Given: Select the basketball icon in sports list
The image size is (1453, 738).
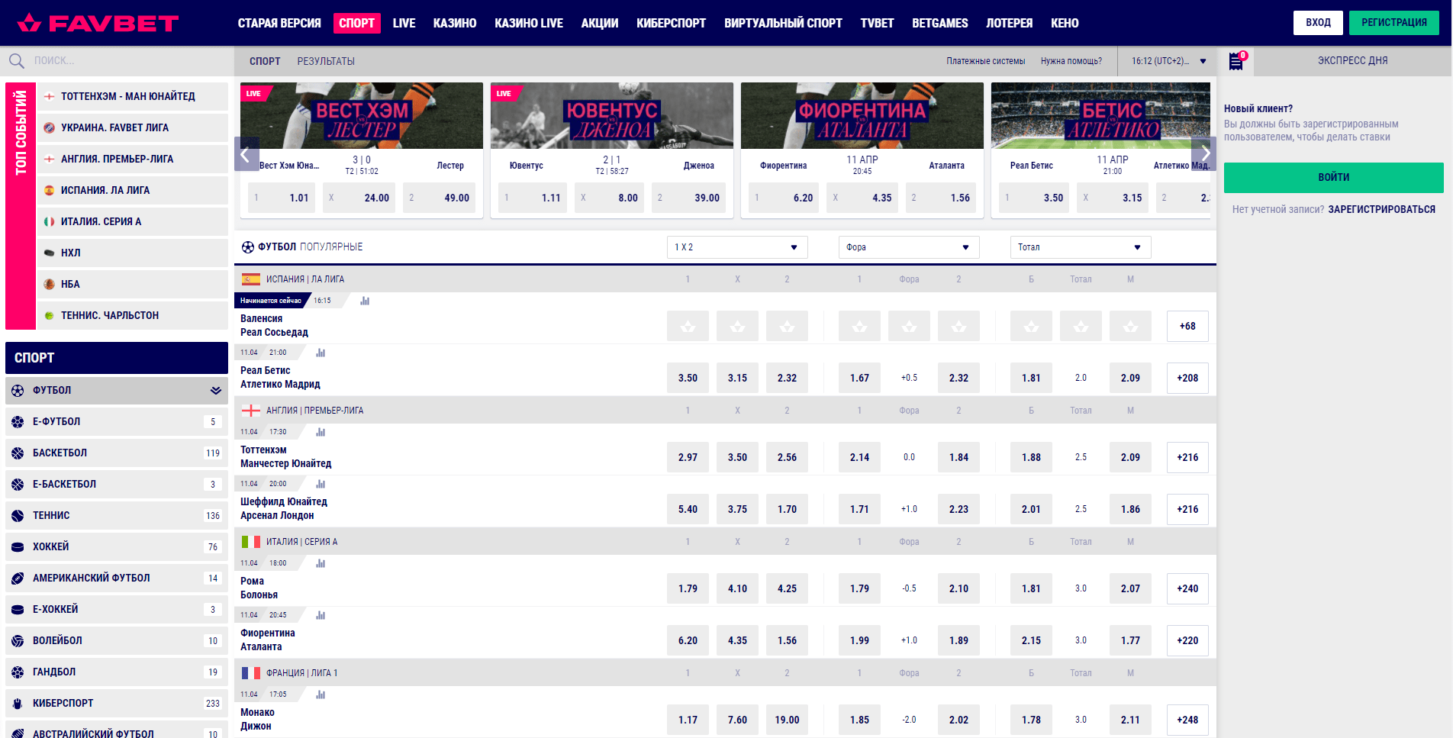Looking at the screenshot, I should pos(18,453).
